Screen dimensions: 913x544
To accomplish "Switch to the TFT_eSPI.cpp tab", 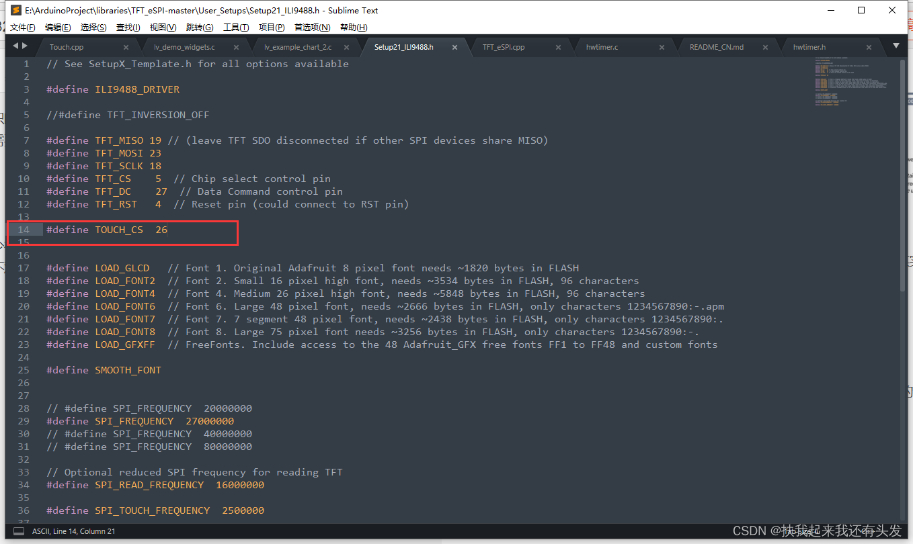I will pyautogui.click(x=504, y=48).
